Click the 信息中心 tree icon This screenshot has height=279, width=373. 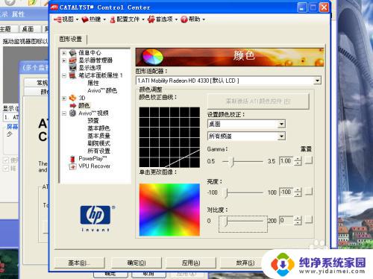[x=72, y=53]
